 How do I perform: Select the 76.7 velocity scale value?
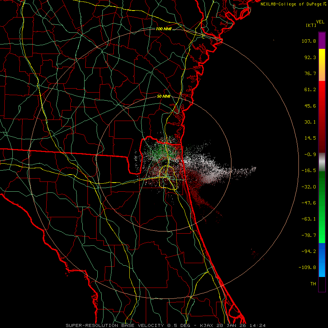[310, 73]
